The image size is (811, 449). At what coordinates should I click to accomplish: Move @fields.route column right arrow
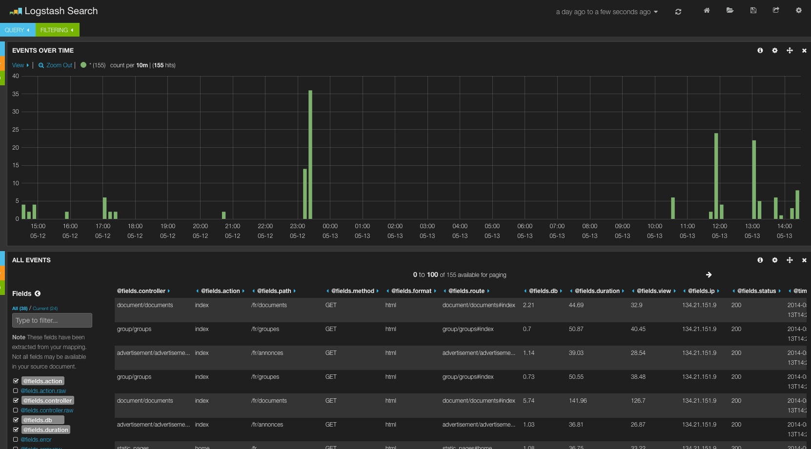pyautogui.click(x=488, y=291)
